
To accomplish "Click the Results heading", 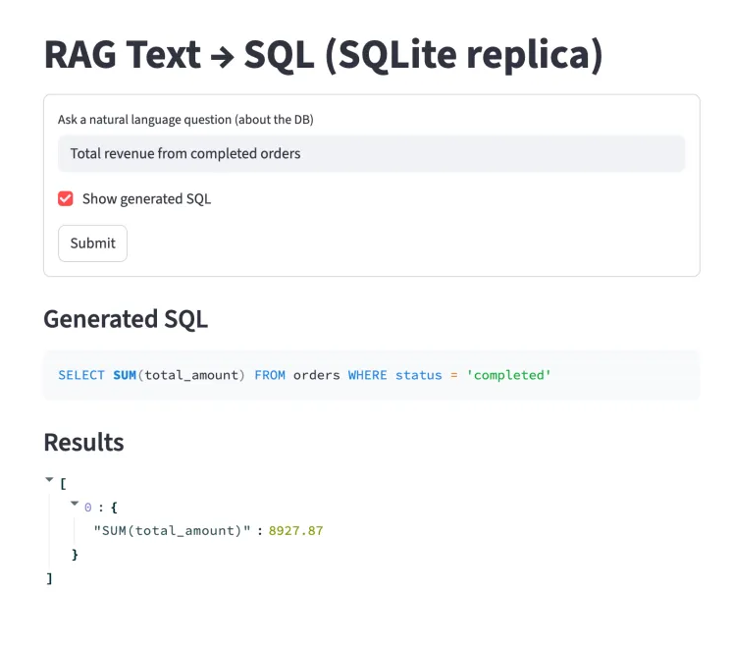I will point(83,442).
